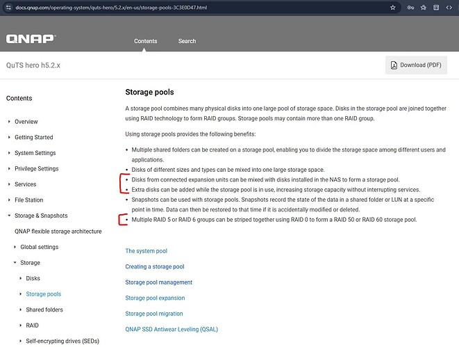459x347 pixels.
Task: Expand the Getting Started tree item
Action: [x=33, y=138]
